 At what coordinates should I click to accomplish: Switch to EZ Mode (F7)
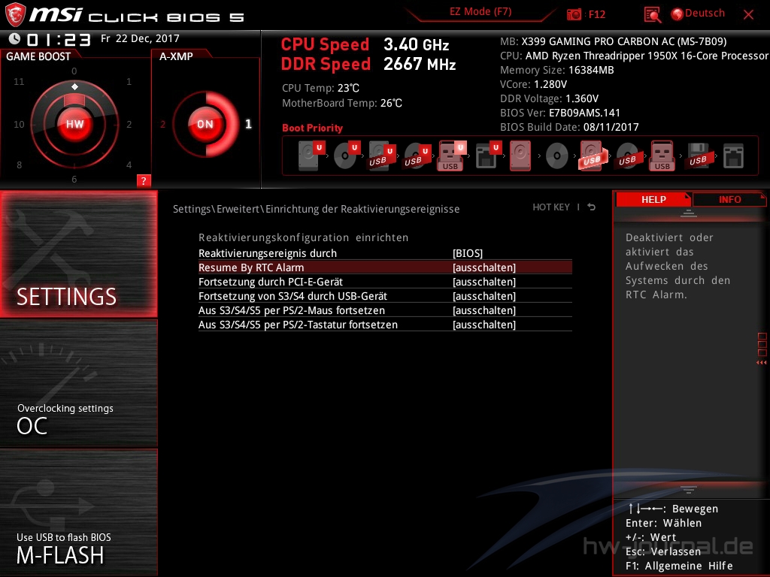(480, 12)
